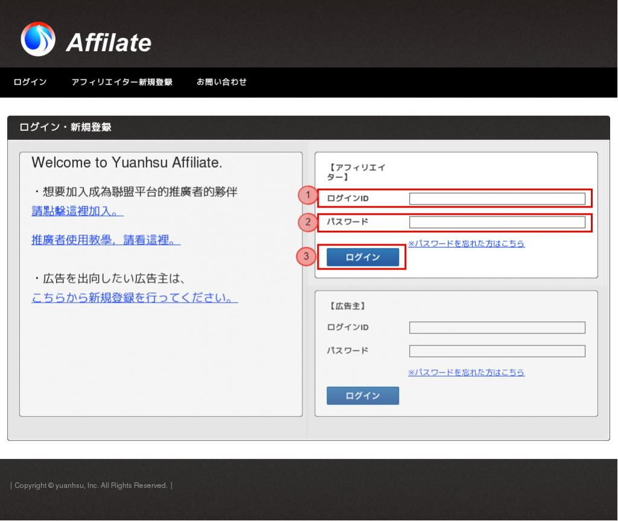
Task: Select the ログイン menu item
Action: click(x=30, y=82)
